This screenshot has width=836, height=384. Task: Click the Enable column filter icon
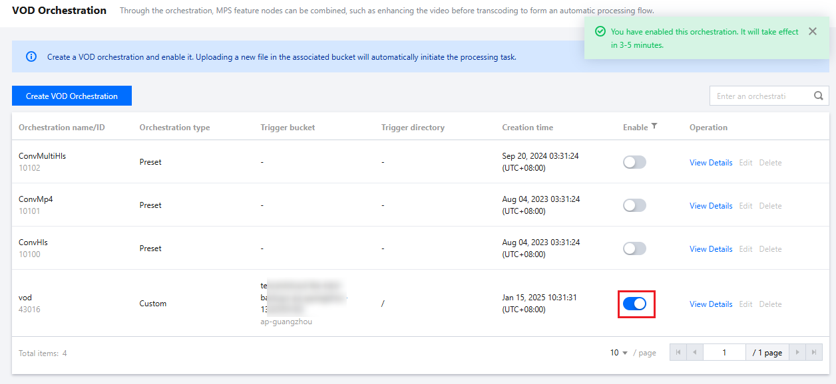654,127
